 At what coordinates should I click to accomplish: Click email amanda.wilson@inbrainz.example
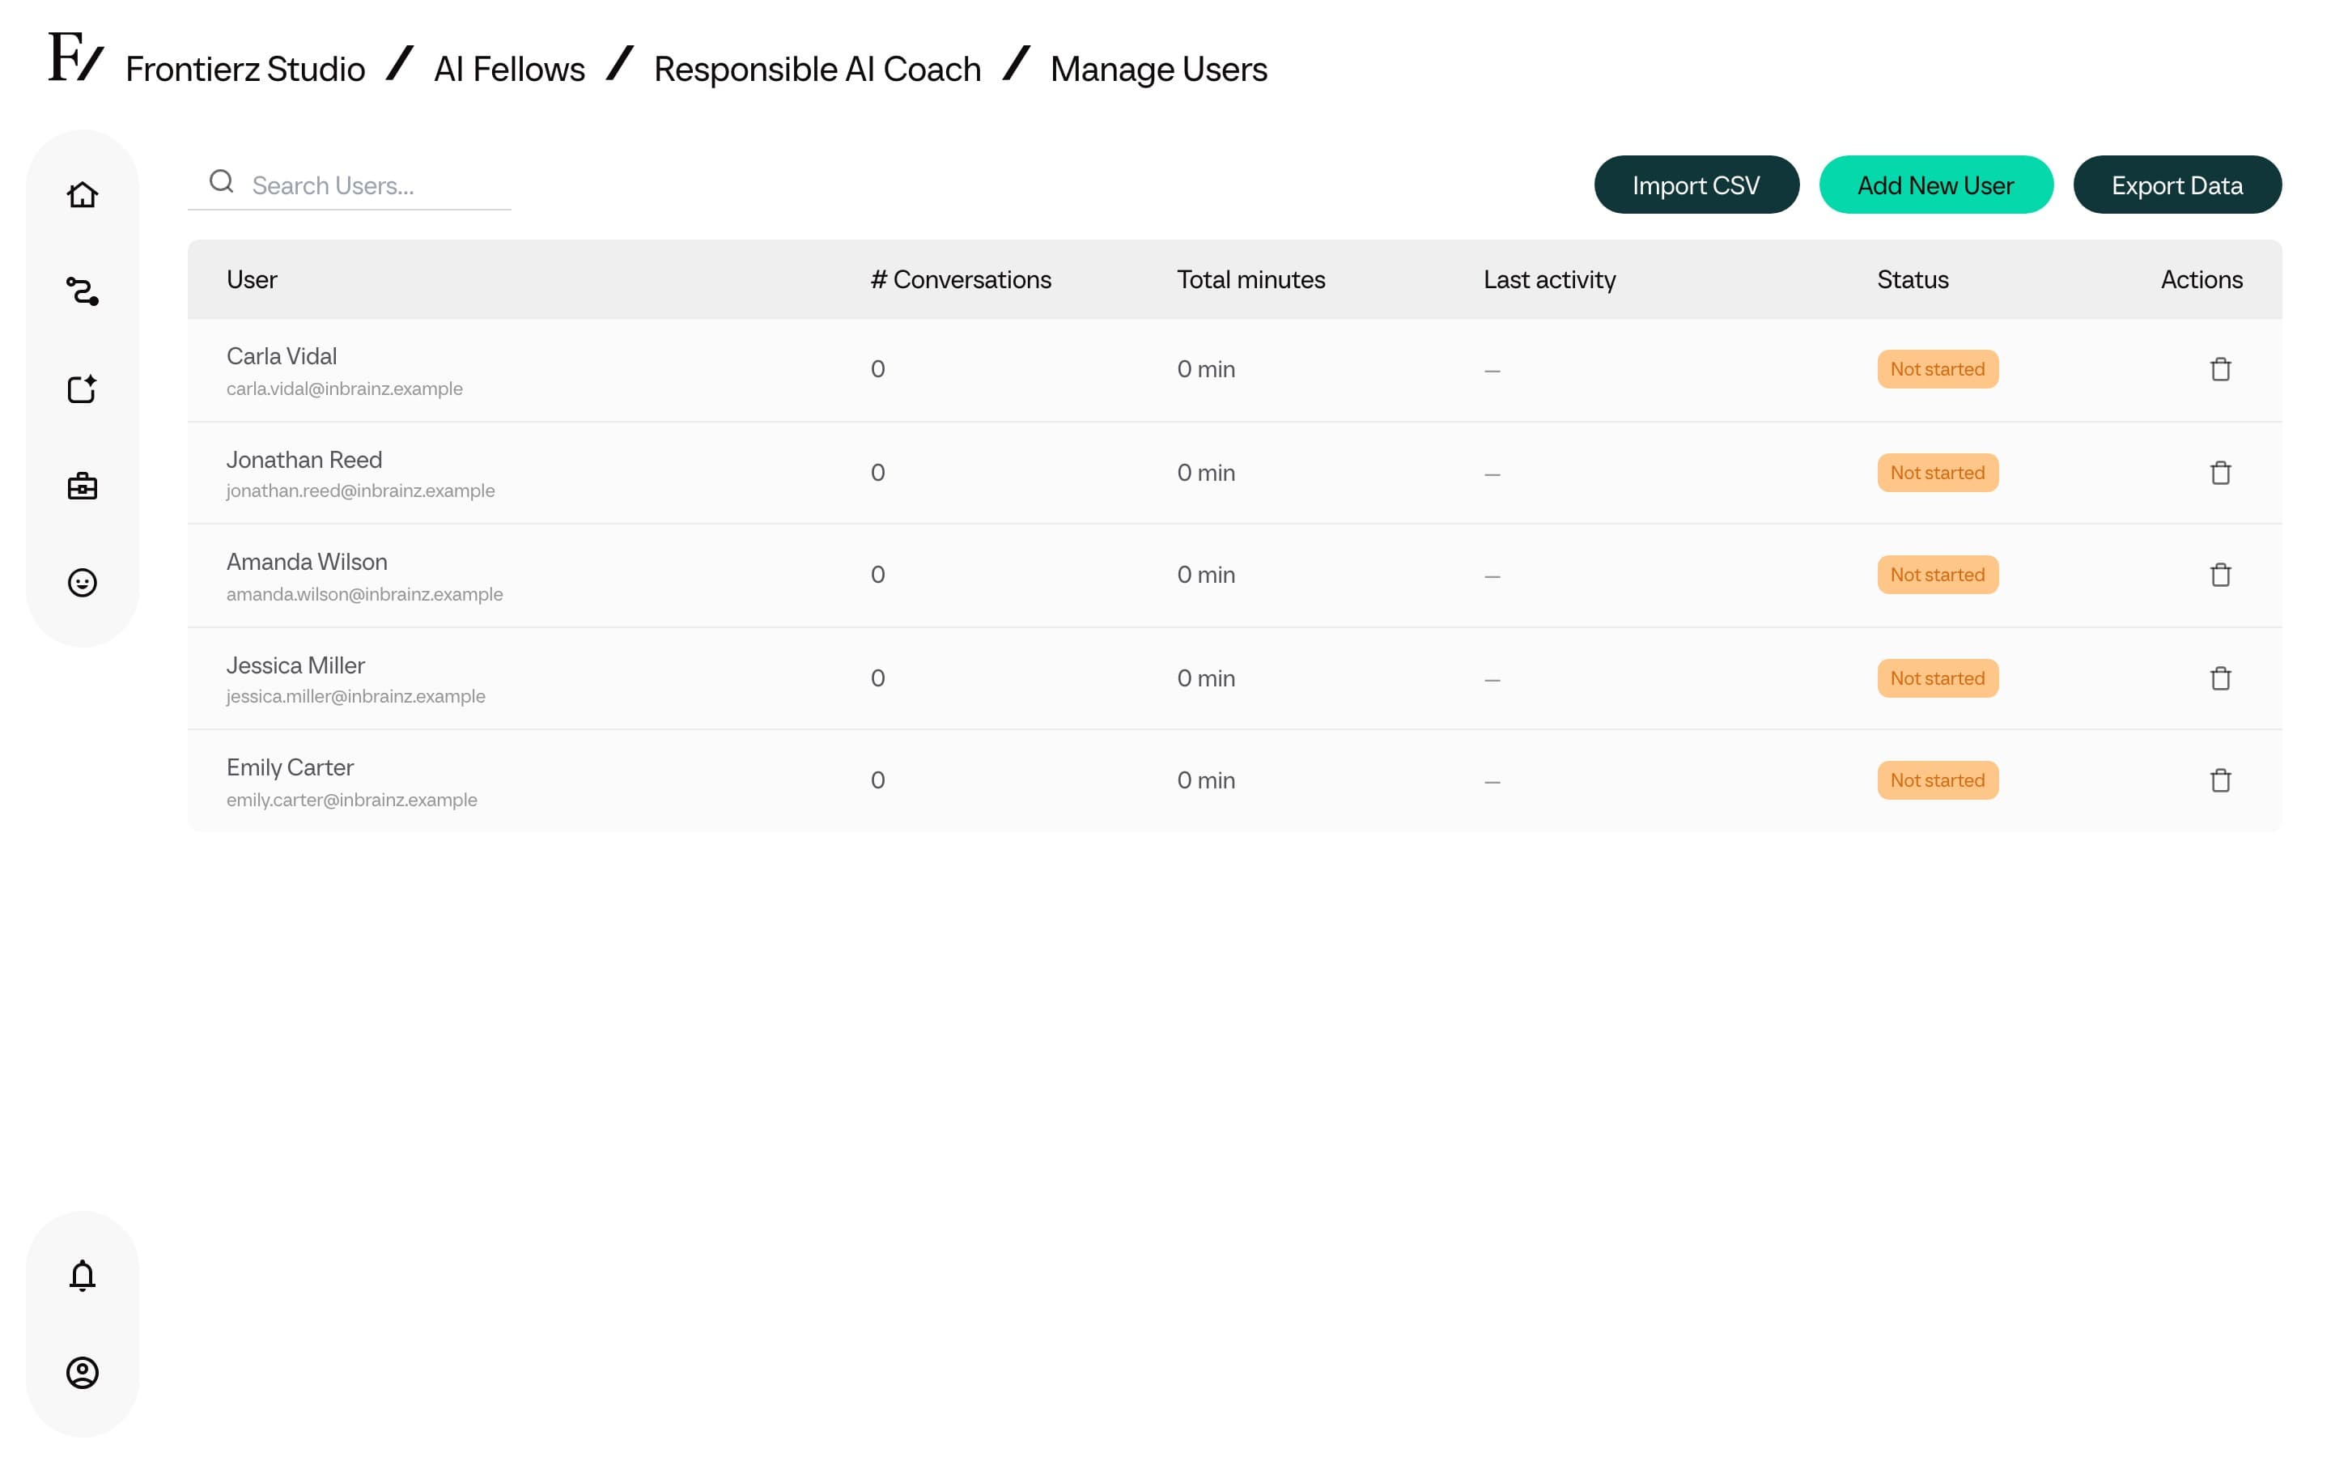[364, 593]
